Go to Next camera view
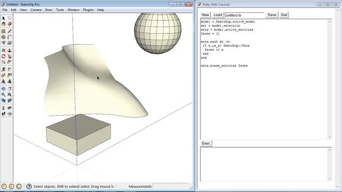Viewport: 342px width, 192px height. click(x=10, y=101)
